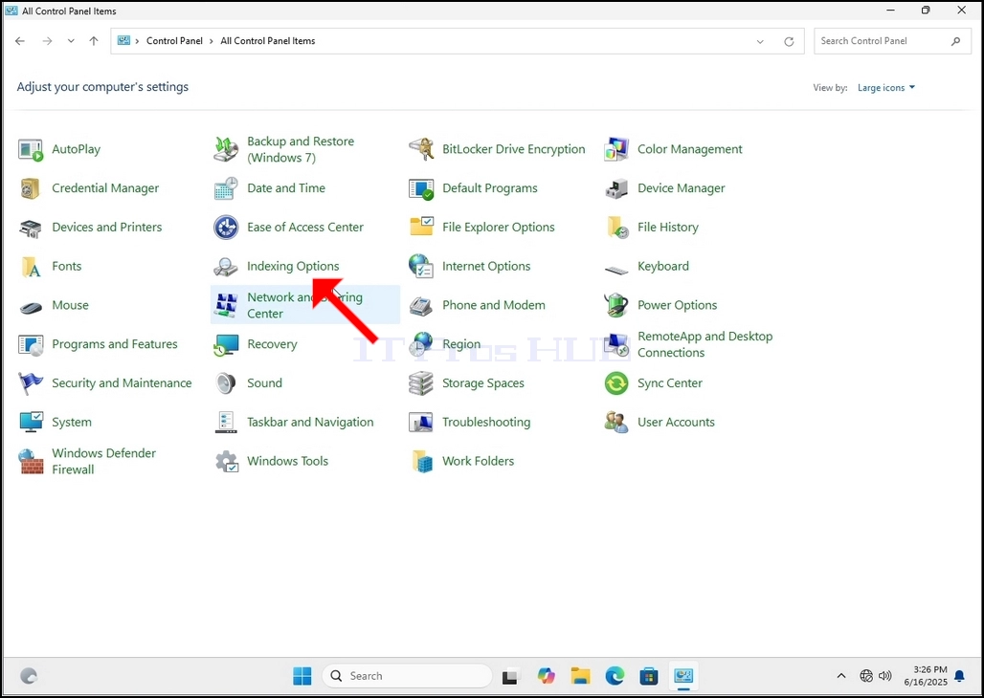Image resolution: width=984 pixels, height=698 pixels.
Task: Click the Mouse icon
Action: tap(30, 307)
